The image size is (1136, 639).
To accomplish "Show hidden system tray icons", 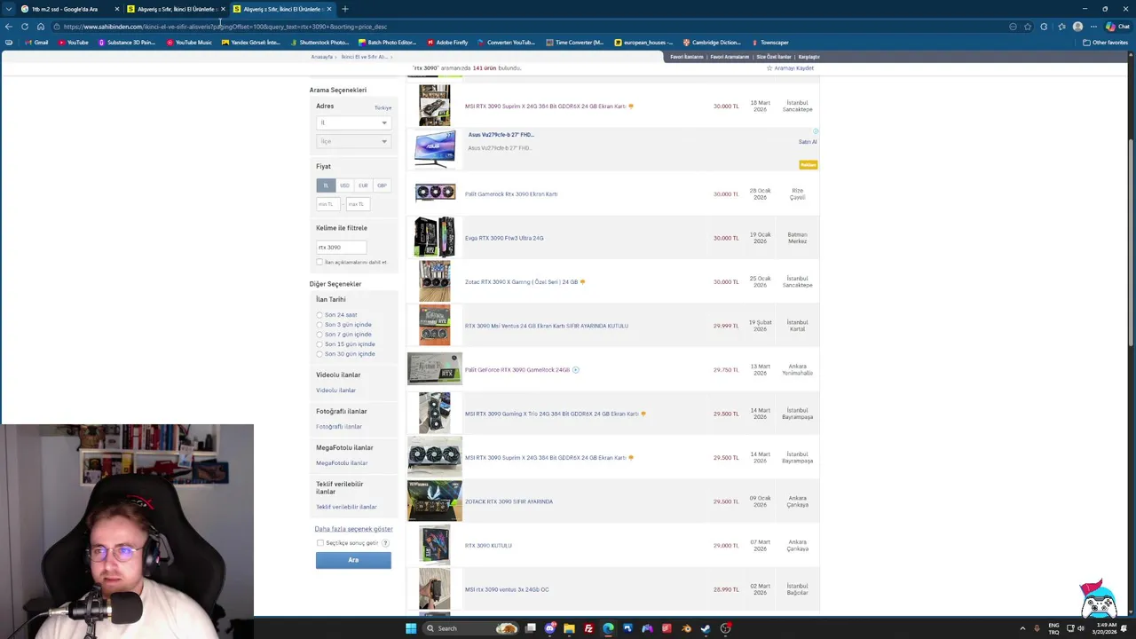I will click(1022, 628).
